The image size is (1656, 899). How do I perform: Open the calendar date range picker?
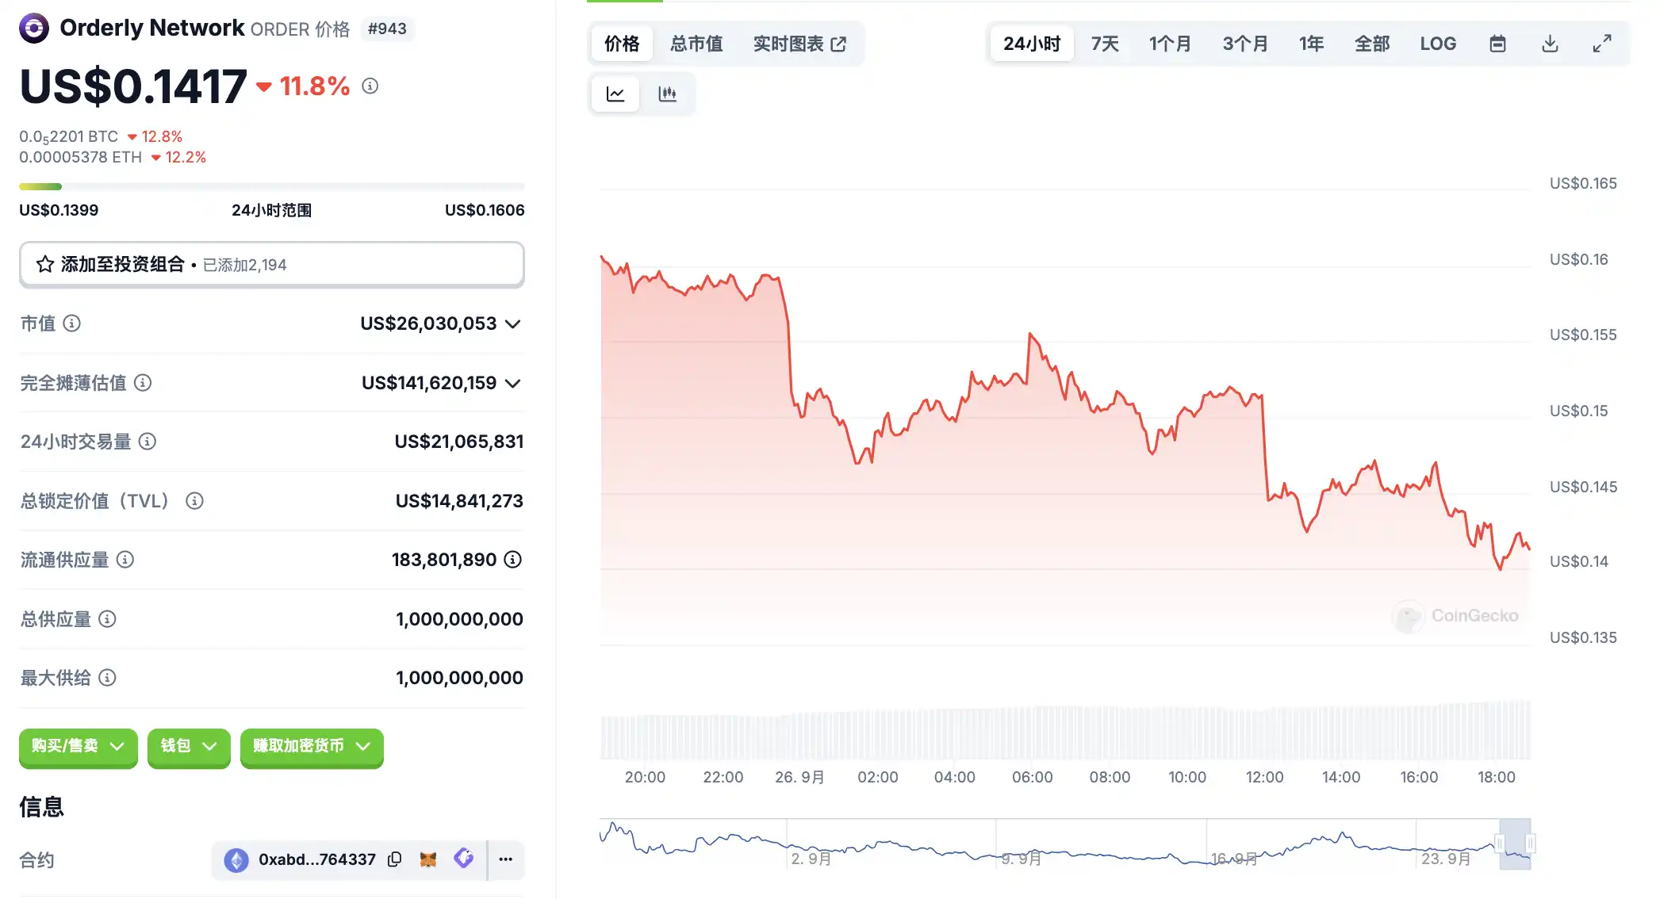point(1497,44)
